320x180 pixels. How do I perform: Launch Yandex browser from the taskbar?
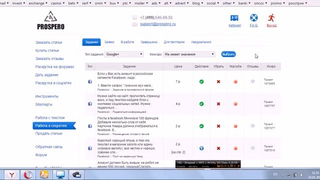tap(12, 175)
